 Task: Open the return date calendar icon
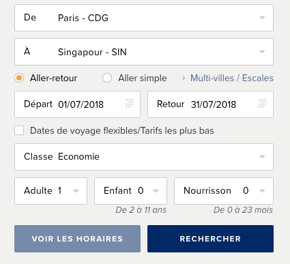pos(263,103)
